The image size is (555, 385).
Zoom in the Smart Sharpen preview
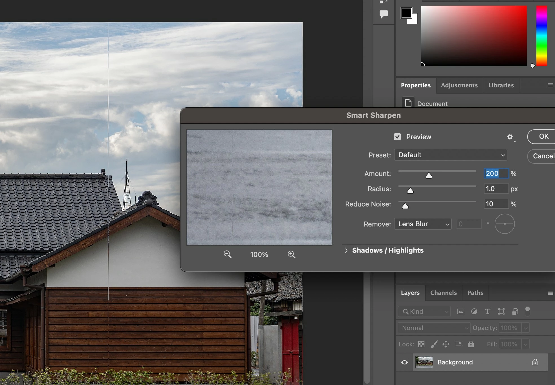pos(291,254)
